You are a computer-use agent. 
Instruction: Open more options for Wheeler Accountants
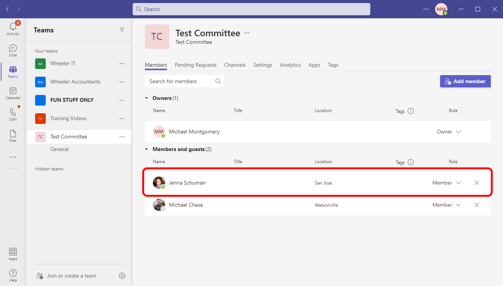click(122, 82)
